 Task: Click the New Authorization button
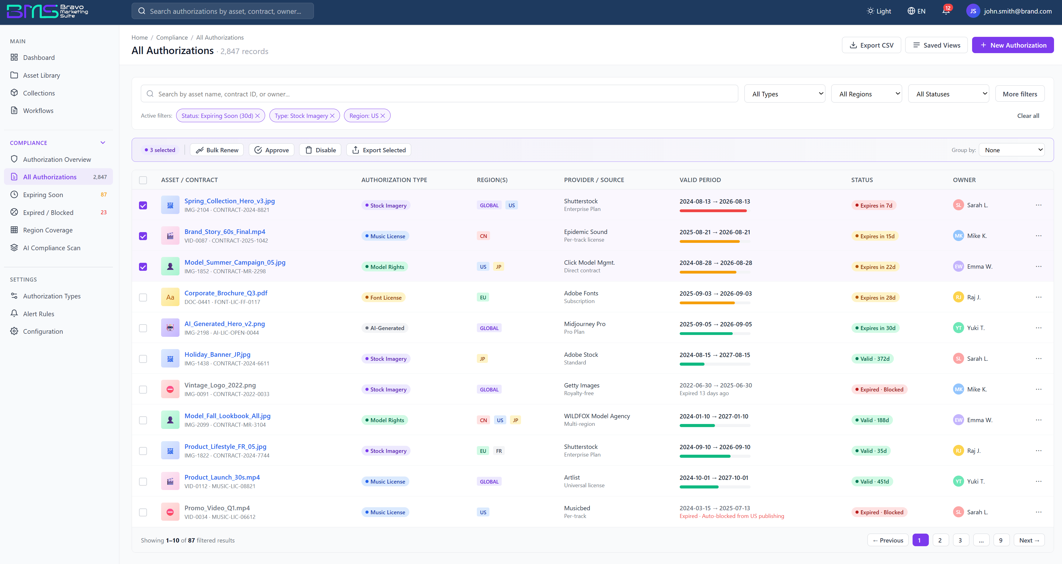click(1013, 45)
